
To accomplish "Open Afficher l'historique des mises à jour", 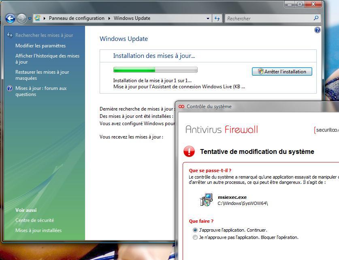I will [47, 59].
